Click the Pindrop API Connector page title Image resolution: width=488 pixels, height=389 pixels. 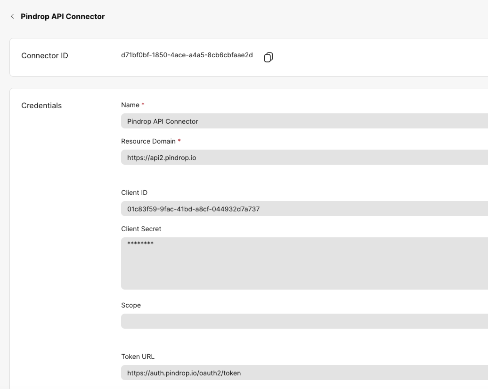pyautogui.click(x=63, y=16)
